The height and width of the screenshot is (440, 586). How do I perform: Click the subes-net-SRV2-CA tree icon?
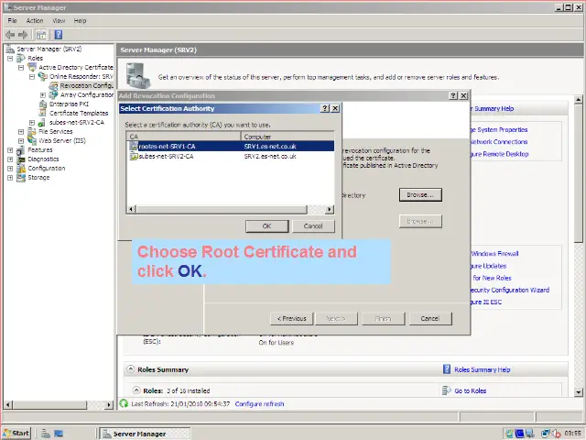[42, 122]
